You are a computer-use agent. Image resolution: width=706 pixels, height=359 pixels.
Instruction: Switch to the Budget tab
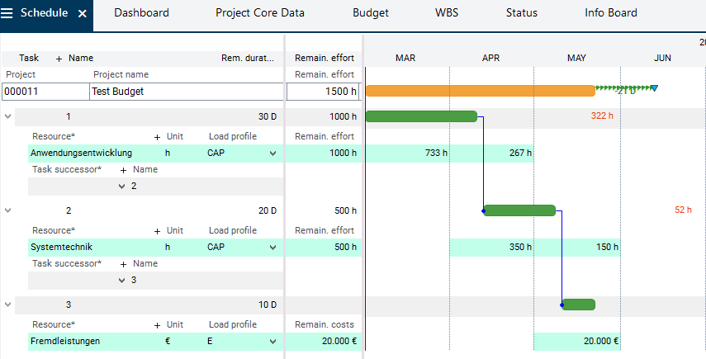pyautogui.click(x=370, y=13)
